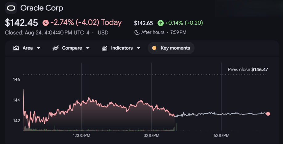Click the USD currency label
283x144 pixels.
[103, 33]
